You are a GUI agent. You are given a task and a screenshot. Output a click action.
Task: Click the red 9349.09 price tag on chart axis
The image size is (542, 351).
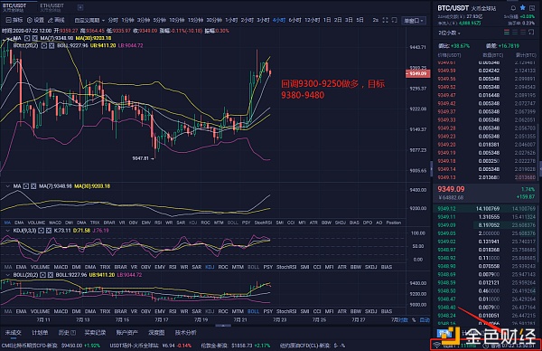(x=418, y=74)
